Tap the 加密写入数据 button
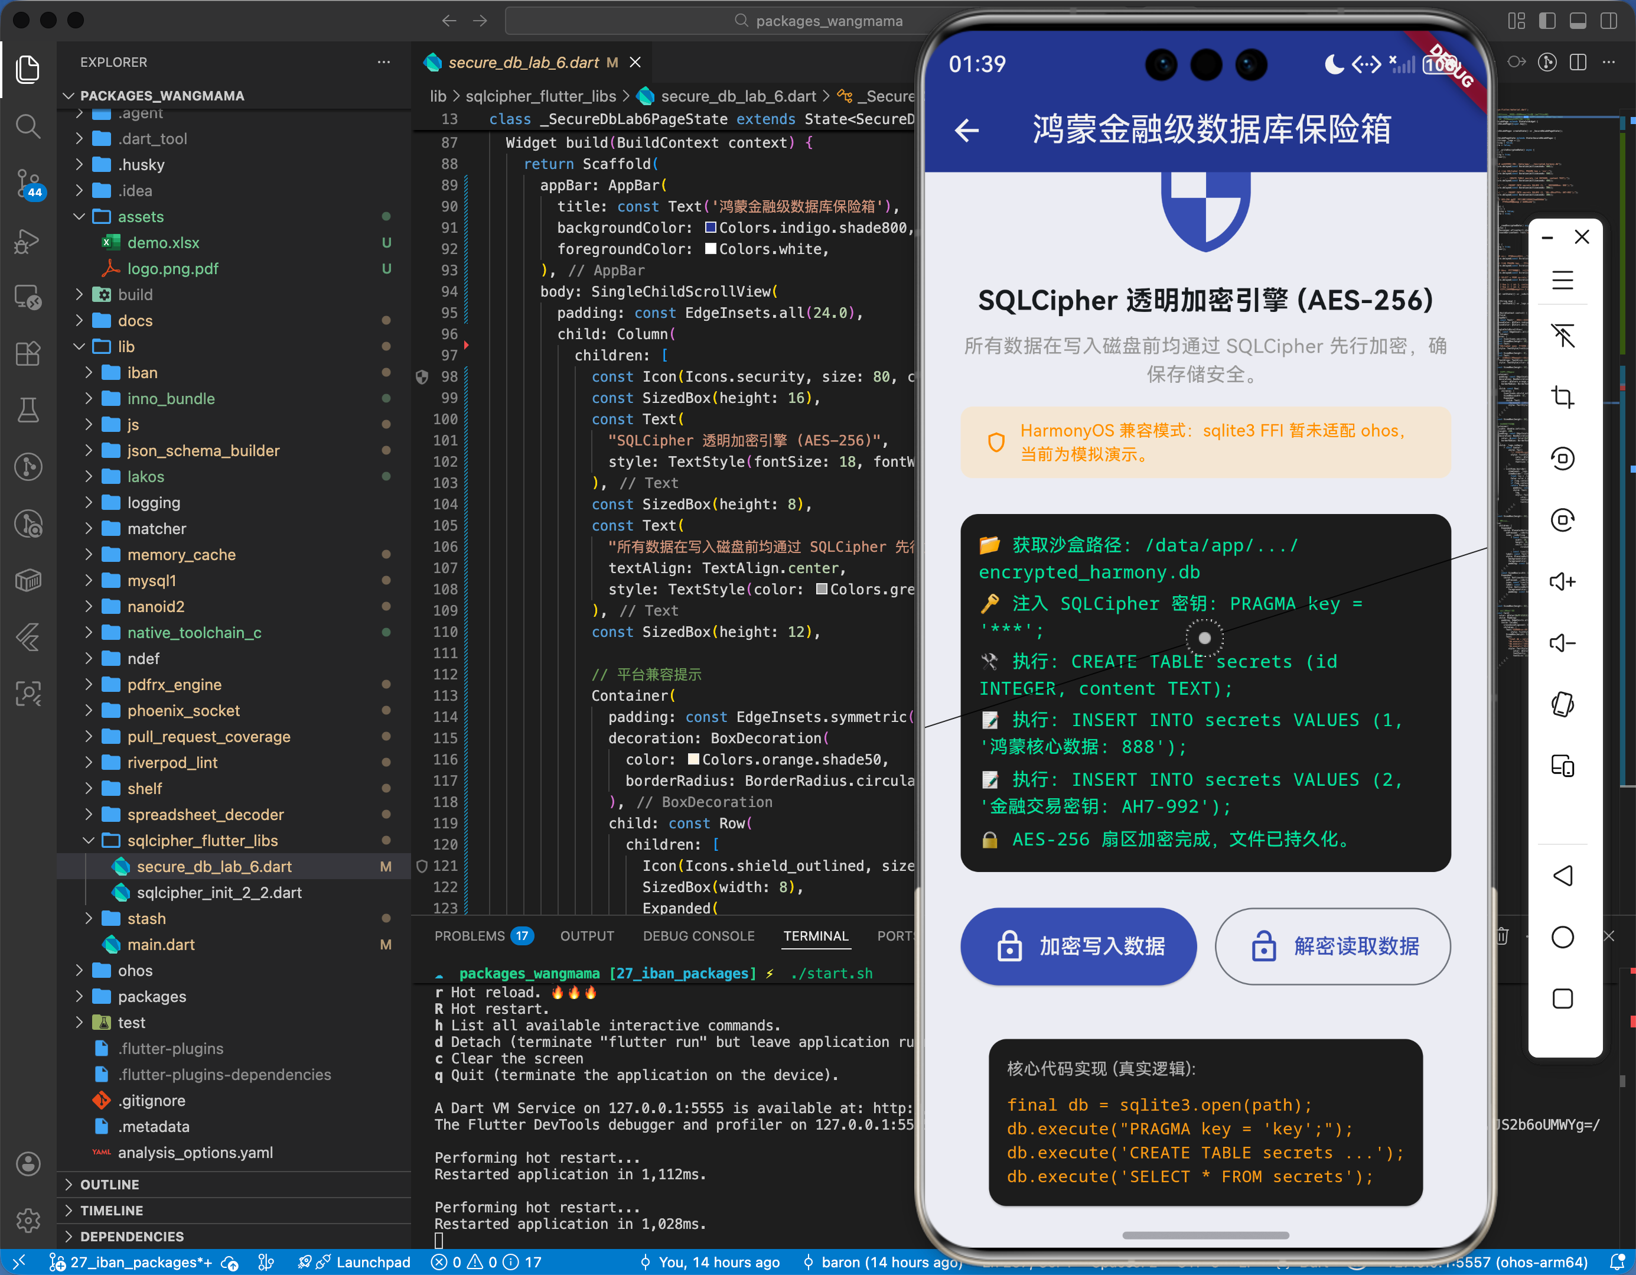This screenshot has width=1636, height=1275. point(1078,947)
